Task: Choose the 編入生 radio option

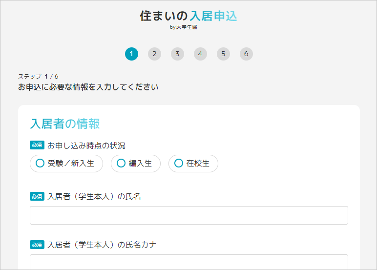Action: (x=136, y=164)
